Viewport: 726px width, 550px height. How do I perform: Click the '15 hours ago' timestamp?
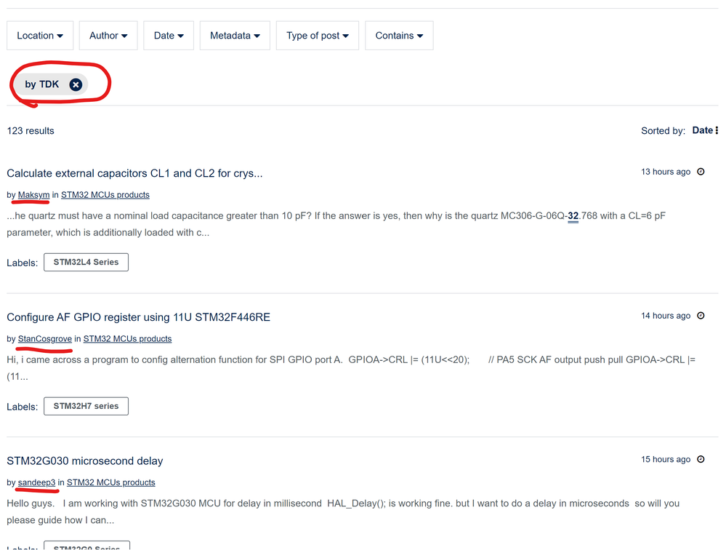click(x=666, y=460)
